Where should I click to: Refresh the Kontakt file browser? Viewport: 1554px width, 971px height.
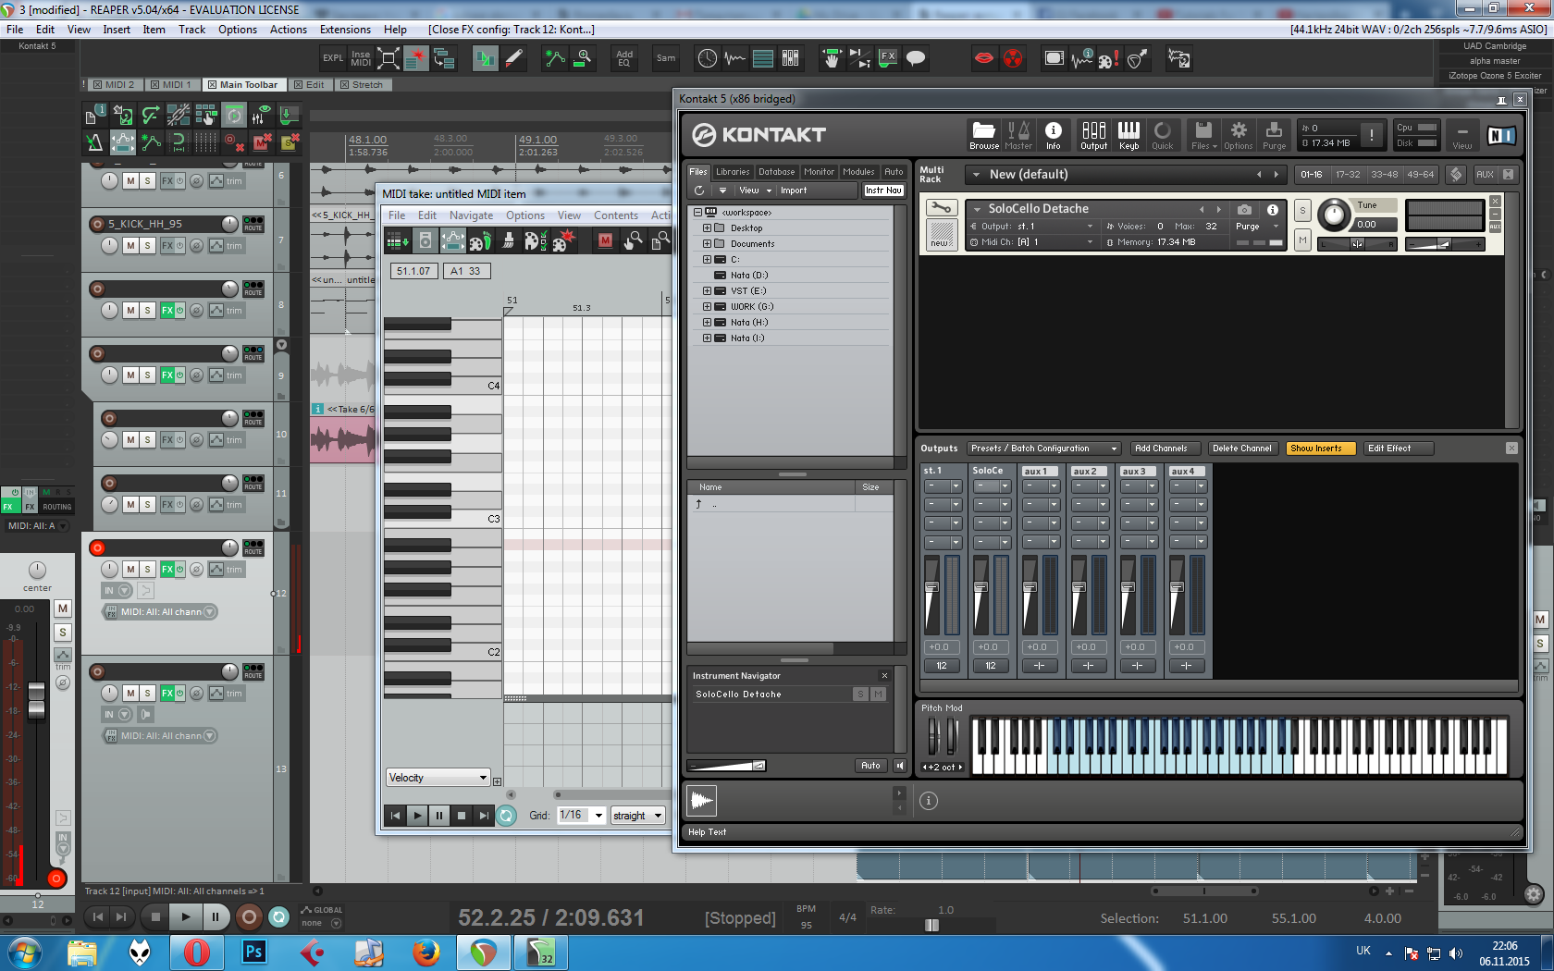pos(699,191)
